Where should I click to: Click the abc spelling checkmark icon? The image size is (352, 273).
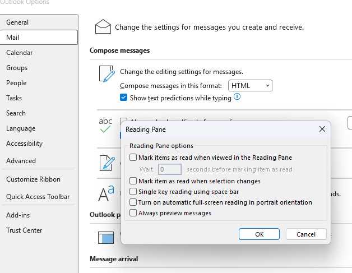105,125
